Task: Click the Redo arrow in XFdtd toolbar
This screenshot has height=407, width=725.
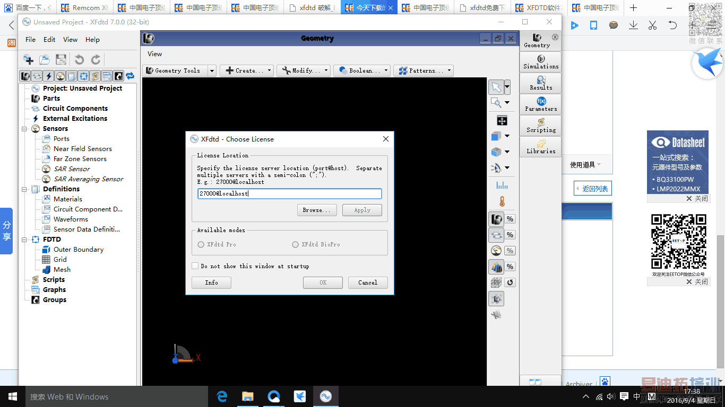Action: point(96,59)
